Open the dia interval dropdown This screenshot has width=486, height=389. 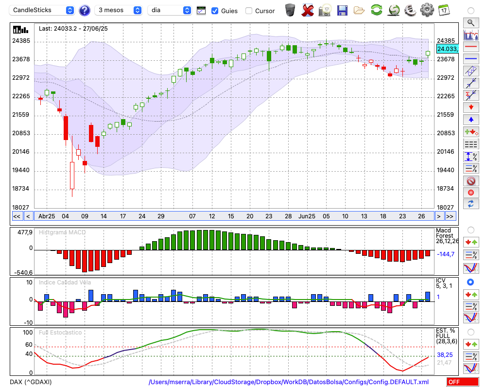[x=170, y=10]
